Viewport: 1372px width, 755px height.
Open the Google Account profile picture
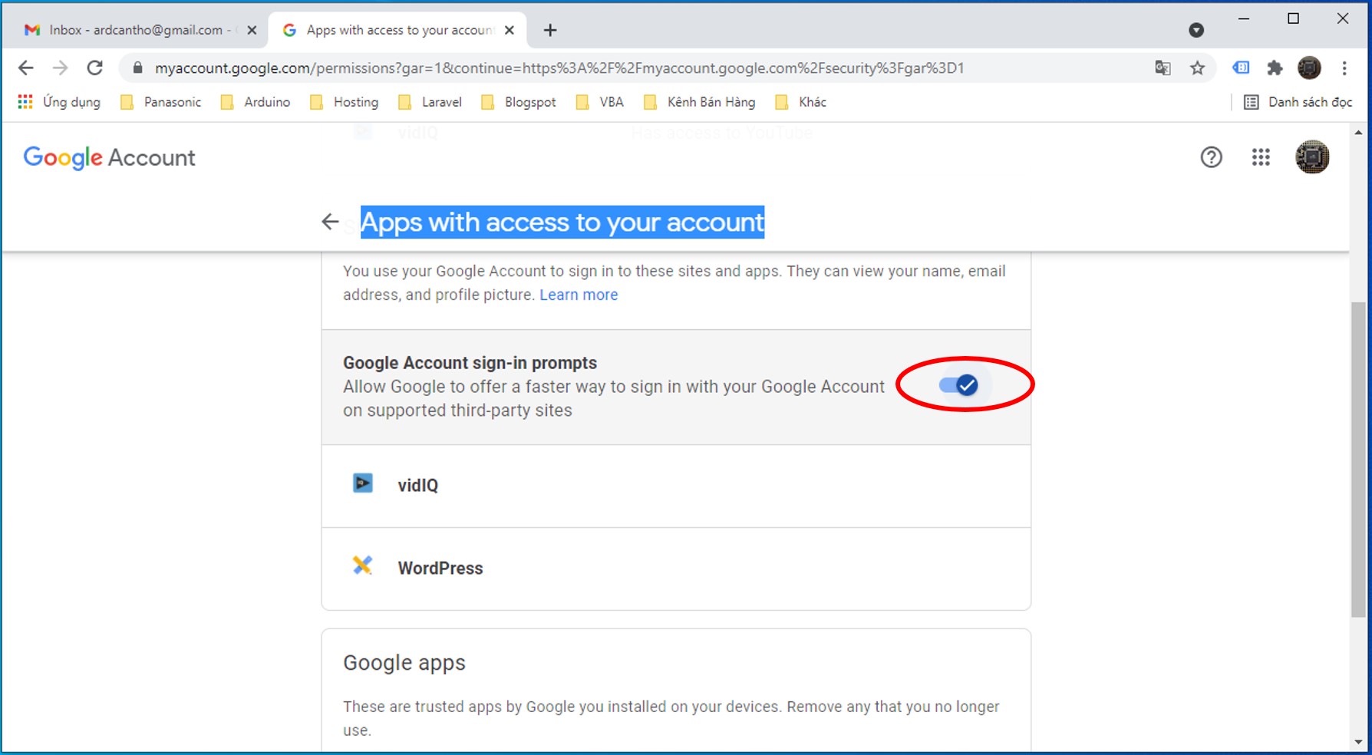[1312, 157]
